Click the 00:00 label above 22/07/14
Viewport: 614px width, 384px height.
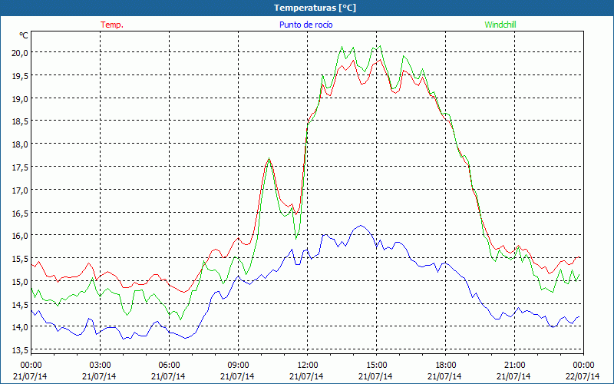[x=583, y=366]
